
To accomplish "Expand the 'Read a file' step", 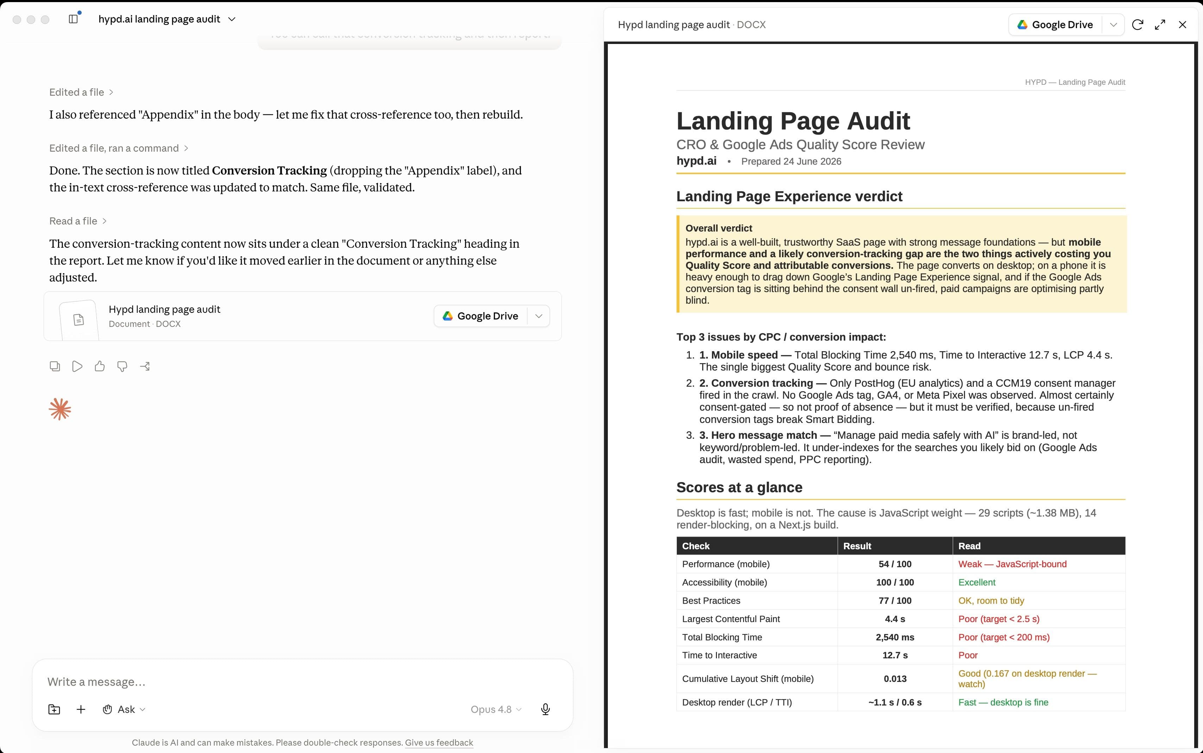I will [x=78, y=221].
